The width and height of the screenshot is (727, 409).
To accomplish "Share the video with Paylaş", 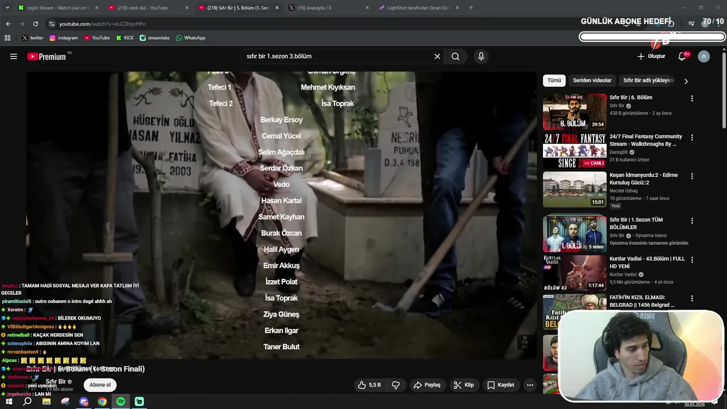I will pos(427,385).
